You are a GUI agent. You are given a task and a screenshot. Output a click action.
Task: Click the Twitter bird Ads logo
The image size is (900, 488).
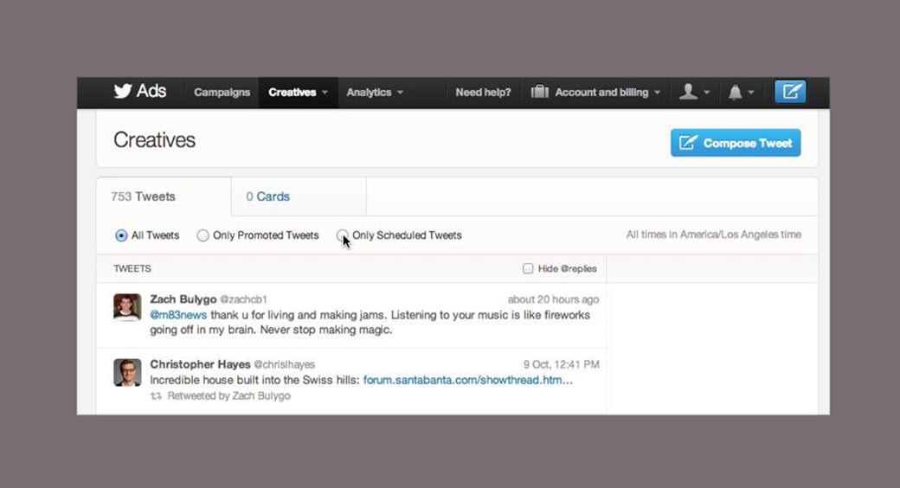tap(139, 92)
